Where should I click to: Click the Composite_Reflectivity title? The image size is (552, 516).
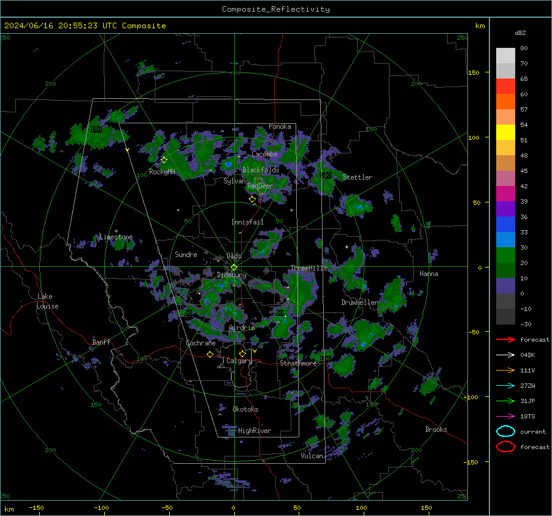tap(276, 9)
